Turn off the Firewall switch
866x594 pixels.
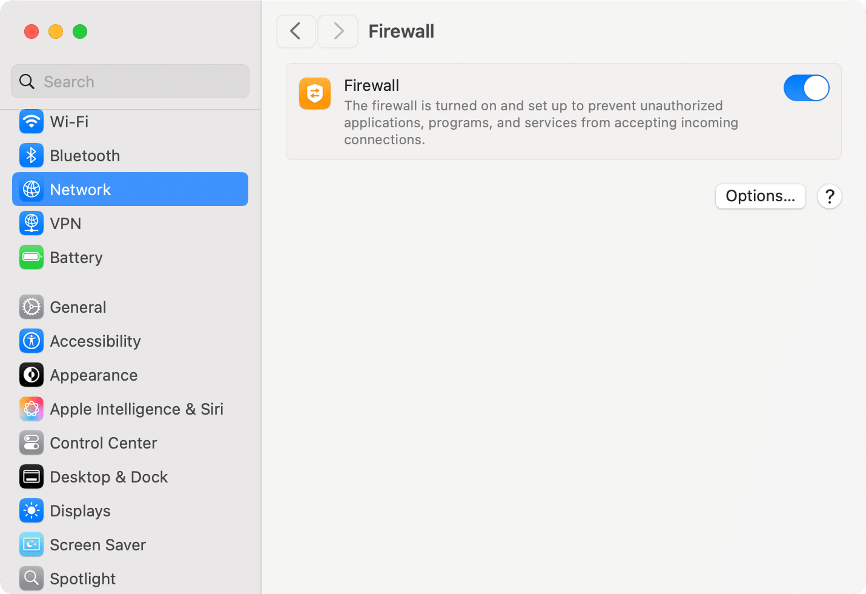807,88
